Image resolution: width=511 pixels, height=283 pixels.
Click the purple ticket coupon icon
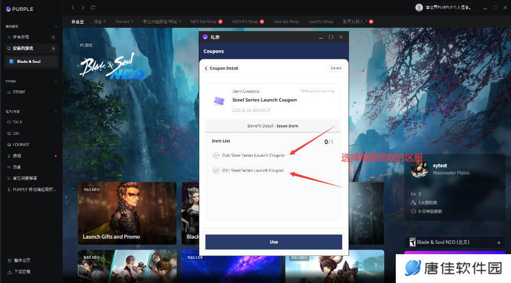click(x=219, y=101)
